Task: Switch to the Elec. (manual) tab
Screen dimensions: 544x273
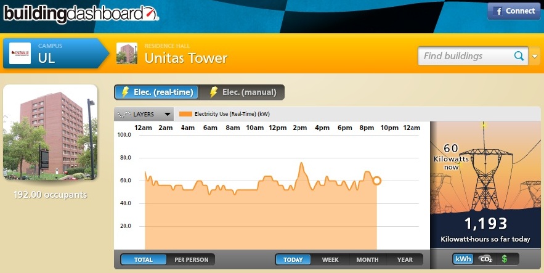Action: [243, 92]
